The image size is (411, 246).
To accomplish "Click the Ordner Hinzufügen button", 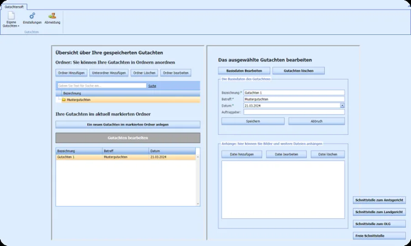I will 71,73.
